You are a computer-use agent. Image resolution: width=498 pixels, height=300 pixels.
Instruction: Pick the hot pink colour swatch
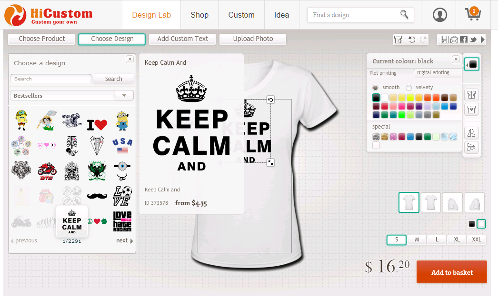402,106
